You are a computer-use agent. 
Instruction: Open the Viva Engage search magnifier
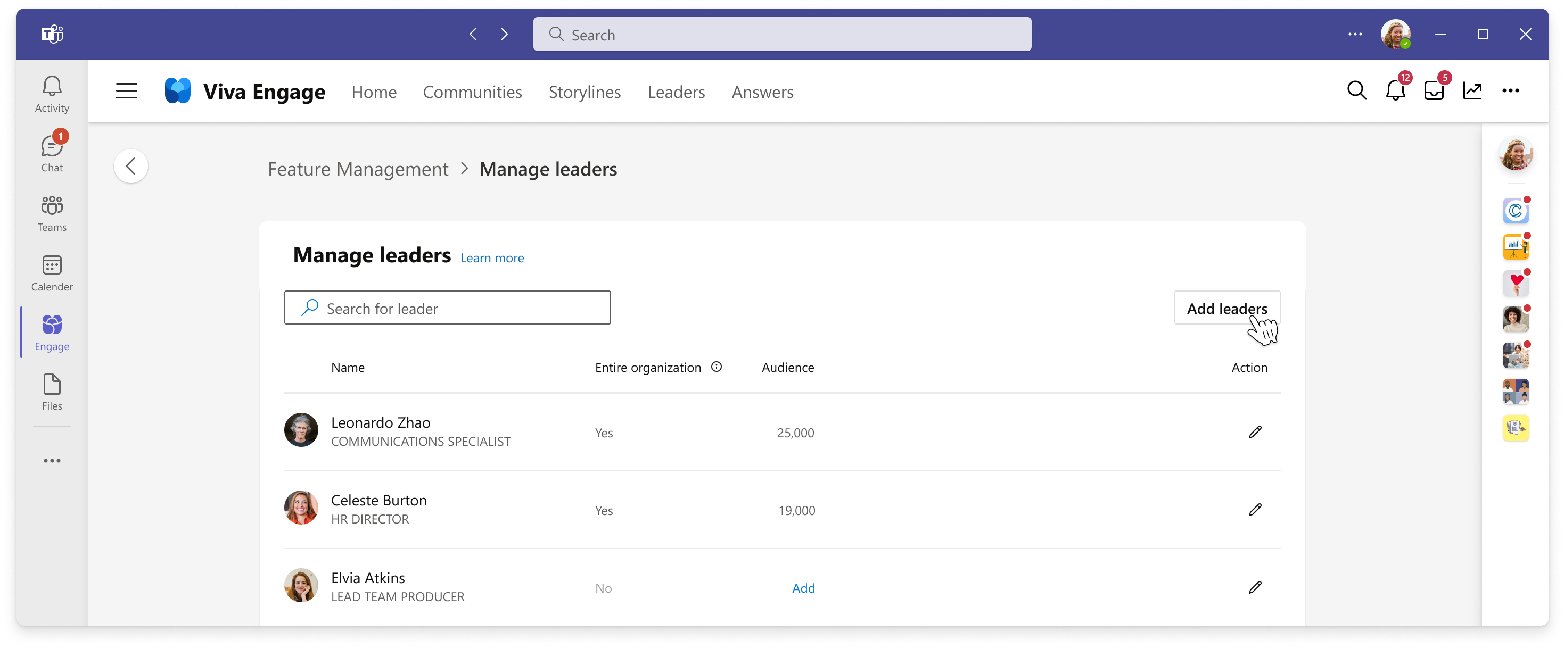pyautogui.click(x=1356, y=90)
